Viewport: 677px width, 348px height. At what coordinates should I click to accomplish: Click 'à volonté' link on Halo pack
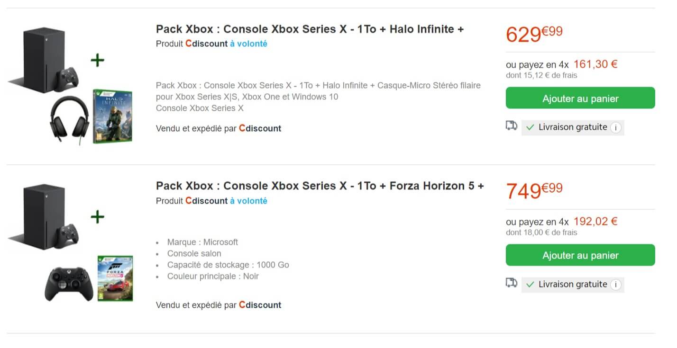click(x=248, y=44)
